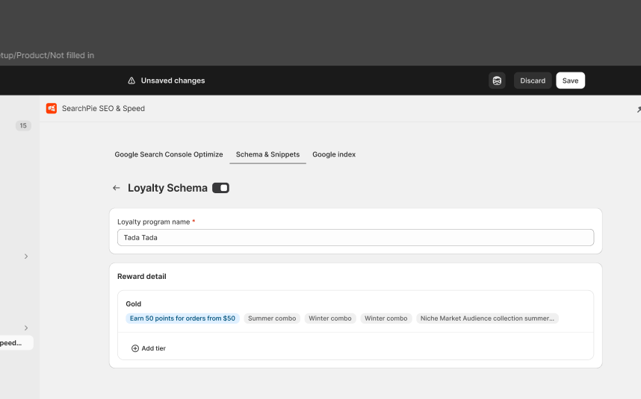Click the 15 count badge in sidebar
Screen dimensions: 641x399
23,126
